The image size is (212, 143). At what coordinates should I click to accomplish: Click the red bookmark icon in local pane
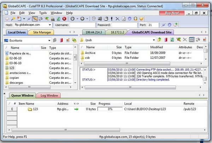(x=61, y=40)
